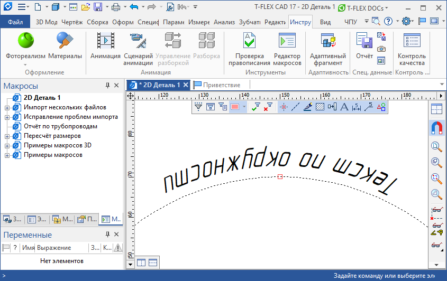Open the Файл menu
The height and width of the screenshot is (281, 447).
(15, 22)
